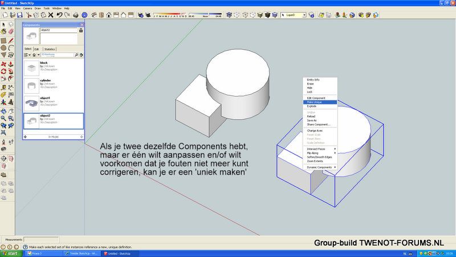Open the Camera menu
The width and height of the screenshot is (456, 257).
click(x=27, y=9)
